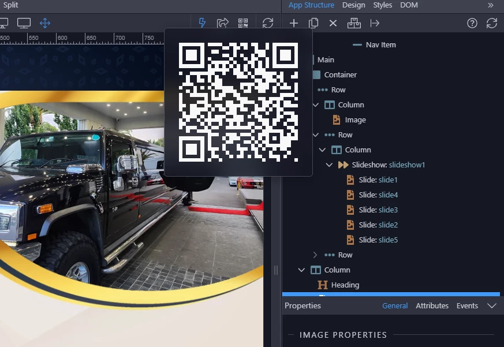Image resolution: width=504 pixels, height=347 pixels.
Task: Click the Container square icon
Action: click(316, 74)
